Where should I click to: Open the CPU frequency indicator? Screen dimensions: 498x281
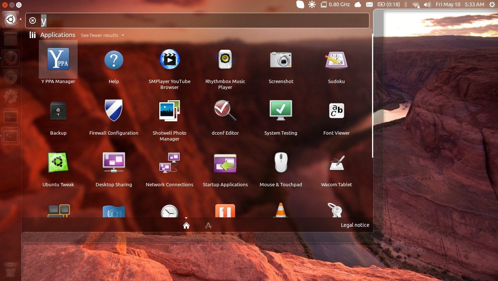(x=335, y=4)
